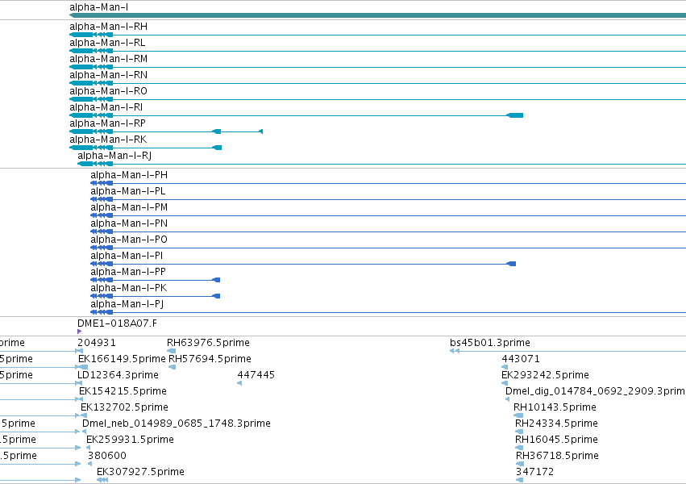Select the DME1-018A07.F feature label
Screen dimensions: 686x484
click(117, 323)
